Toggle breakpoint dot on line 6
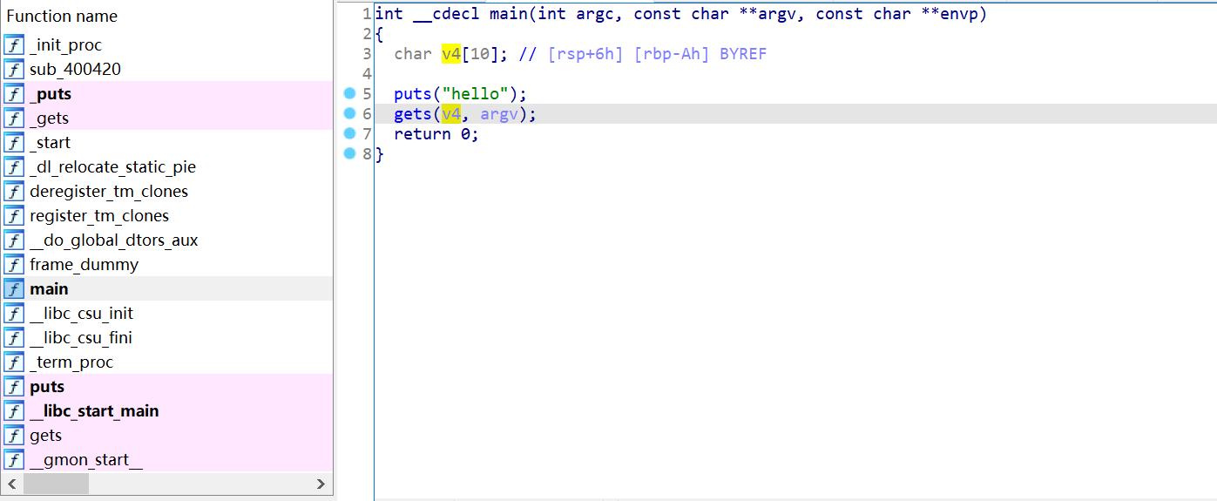 coord(350,113)
